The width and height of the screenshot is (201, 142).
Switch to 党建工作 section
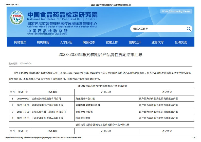tap(112, 42)
